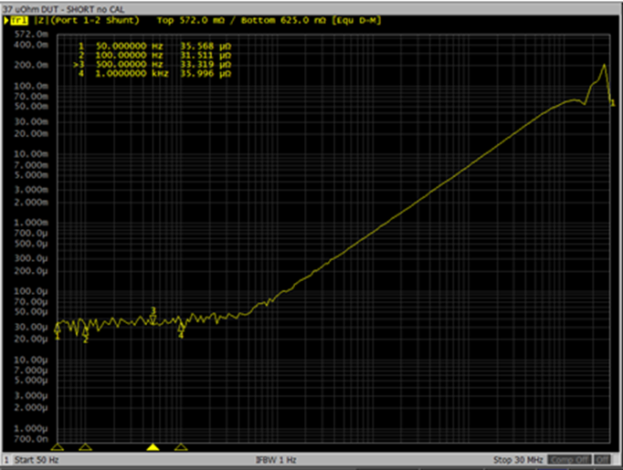The image size is (623, 470).
Task: Click the channel 1 indicator in status bar
Action: 6,460
